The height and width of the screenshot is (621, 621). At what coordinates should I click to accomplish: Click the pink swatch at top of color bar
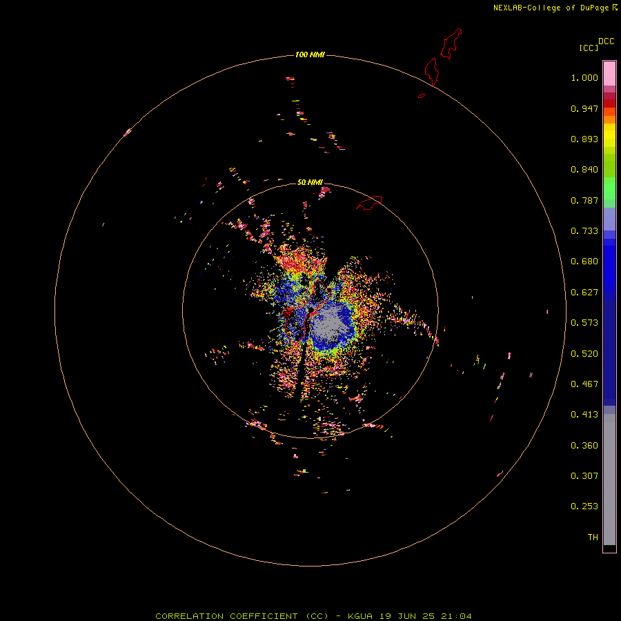[609, 74]
